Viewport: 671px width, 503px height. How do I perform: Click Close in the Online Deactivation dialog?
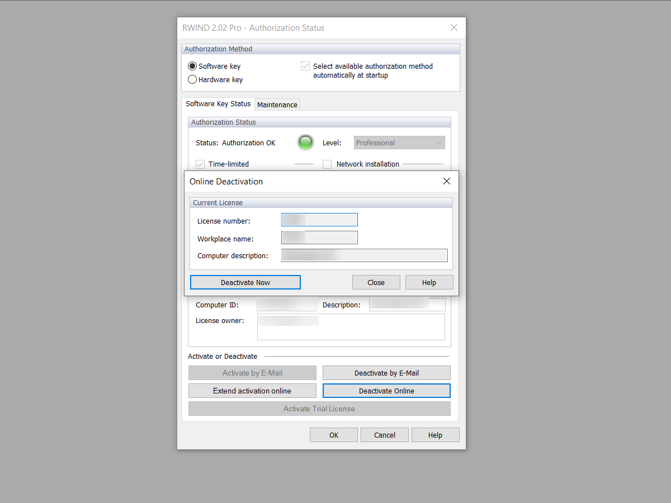[x=376, y=282]
